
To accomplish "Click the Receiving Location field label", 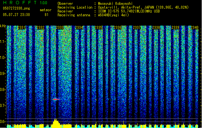I will (75, 7).
